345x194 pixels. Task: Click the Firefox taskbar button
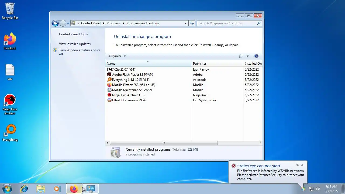pyautogui.click(x=74, y=189)
